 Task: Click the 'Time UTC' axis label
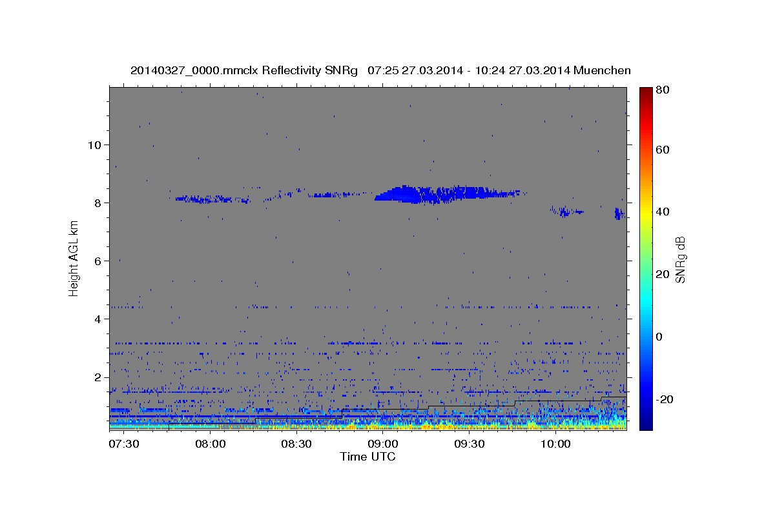click(x=367, y=457)
